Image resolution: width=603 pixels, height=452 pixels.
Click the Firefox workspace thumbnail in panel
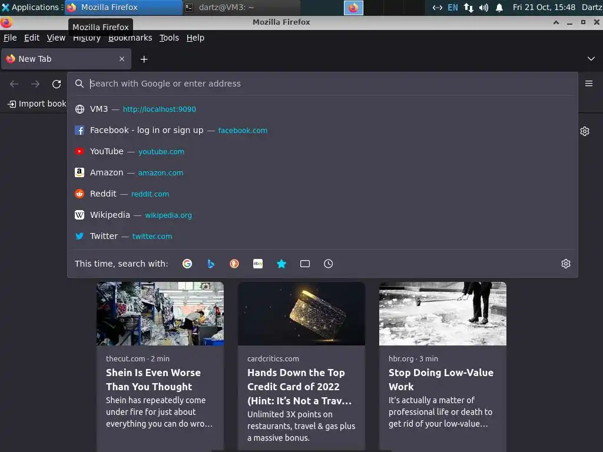tap(353, 8)
